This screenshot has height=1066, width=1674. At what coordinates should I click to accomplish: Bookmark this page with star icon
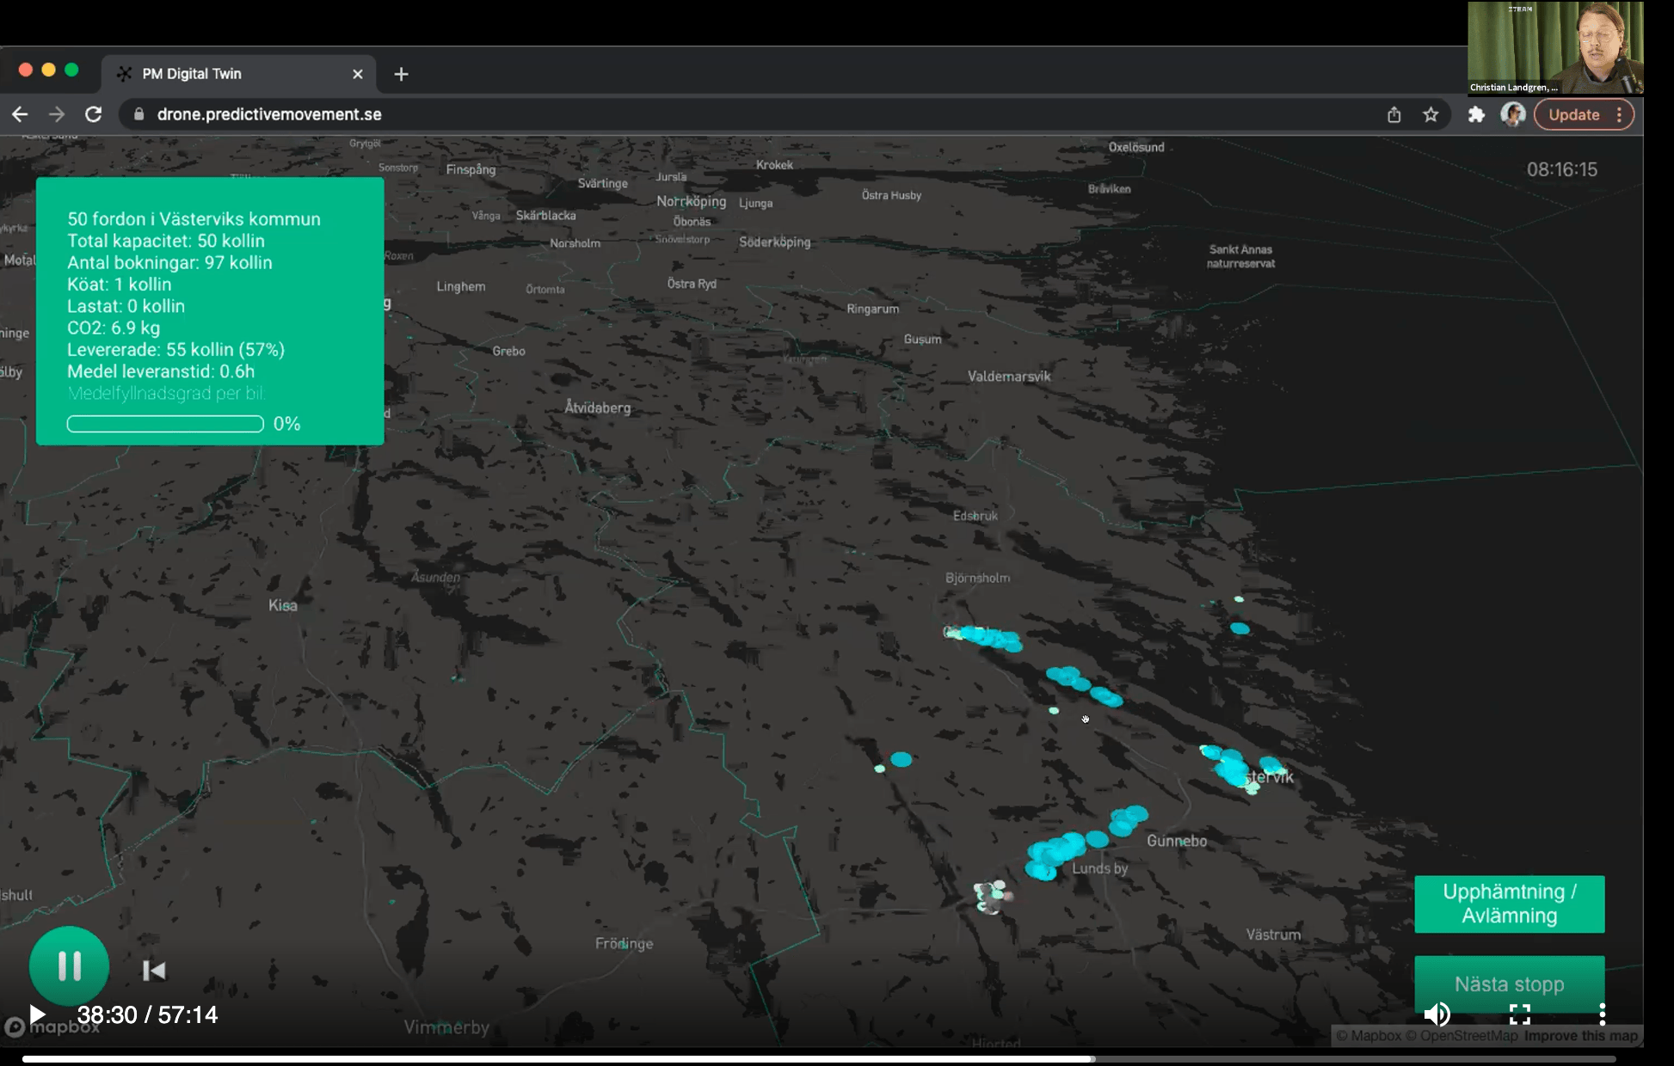point(1431,114)
